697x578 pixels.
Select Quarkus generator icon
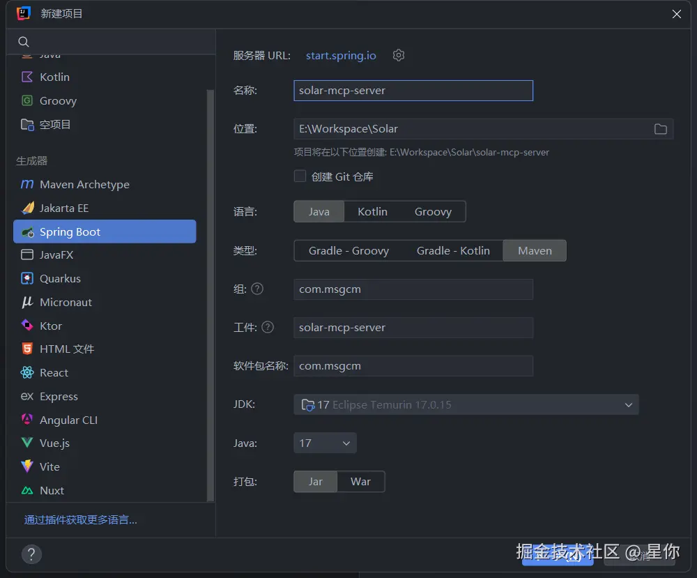tap(27, 278)
